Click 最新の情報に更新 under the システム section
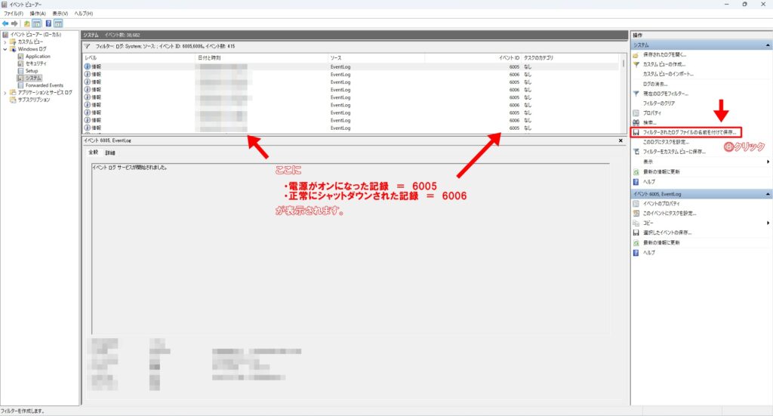Screen dimensions: 773x416 (x=661, y=171)
